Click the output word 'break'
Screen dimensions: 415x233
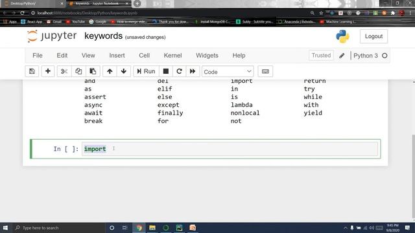click(93, 121)
